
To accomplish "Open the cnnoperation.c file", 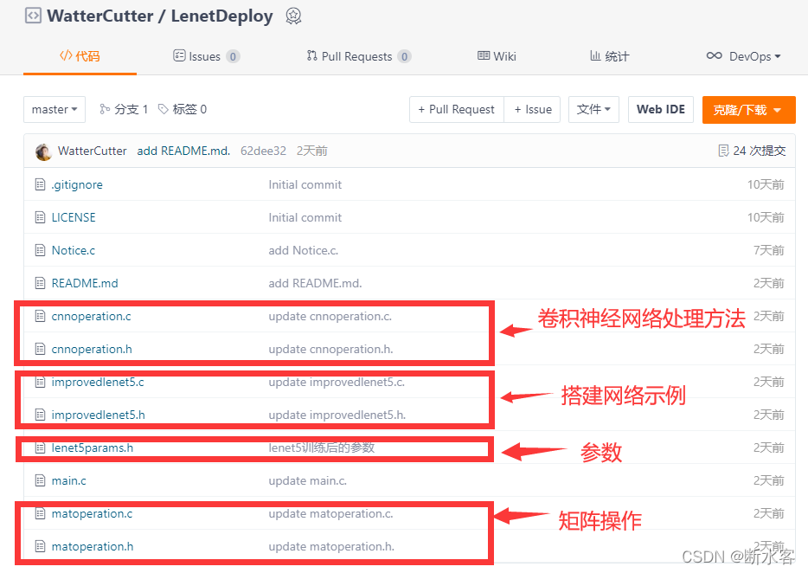I will [x=91, y=316].
